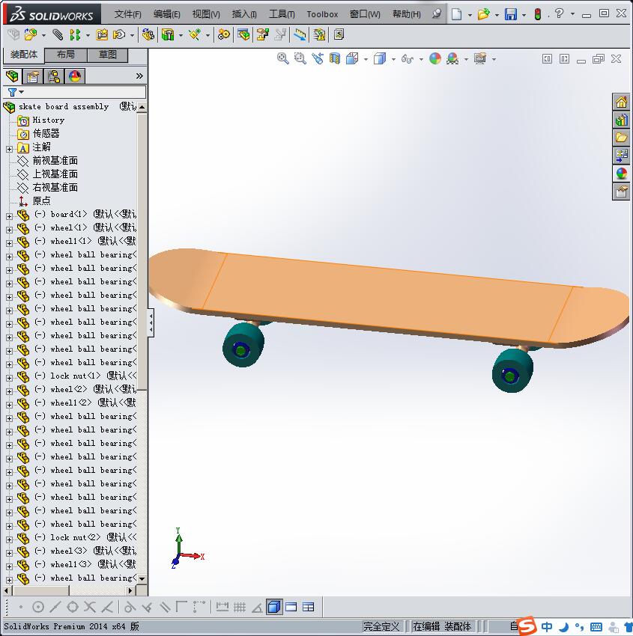Switch to the 草图 tab

(107, 55)
